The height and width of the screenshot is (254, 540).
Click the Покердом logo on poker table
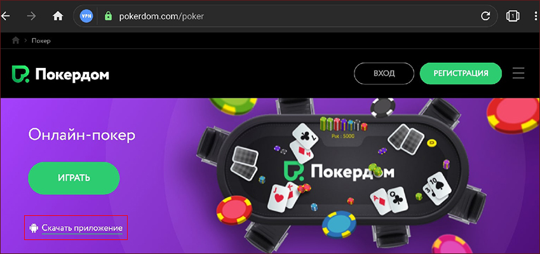coord(339,171)
